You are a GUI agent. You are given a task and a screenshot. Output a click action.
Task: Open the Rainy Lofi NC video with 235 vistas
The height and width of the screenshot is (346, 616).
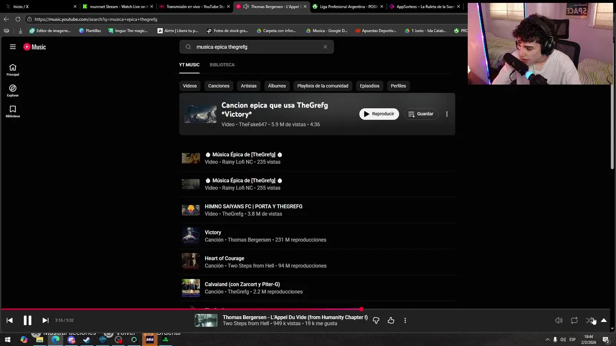pos(317,158)
